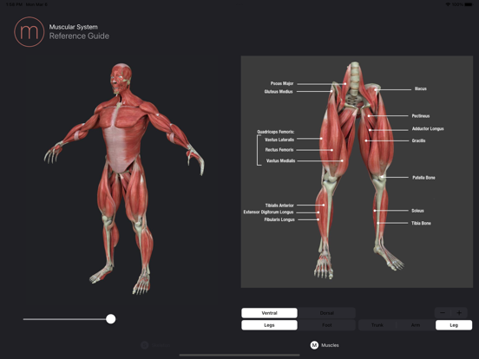Click the Quadriceps Femoris heading
This screenshot has height=359, width=479.
click(276, 132)
